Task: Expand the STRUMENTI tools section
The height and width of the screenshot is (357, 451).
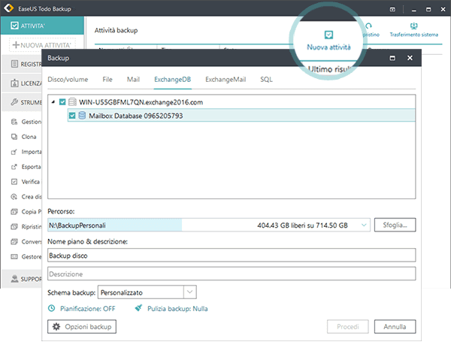Action: [x=22, y=102]
